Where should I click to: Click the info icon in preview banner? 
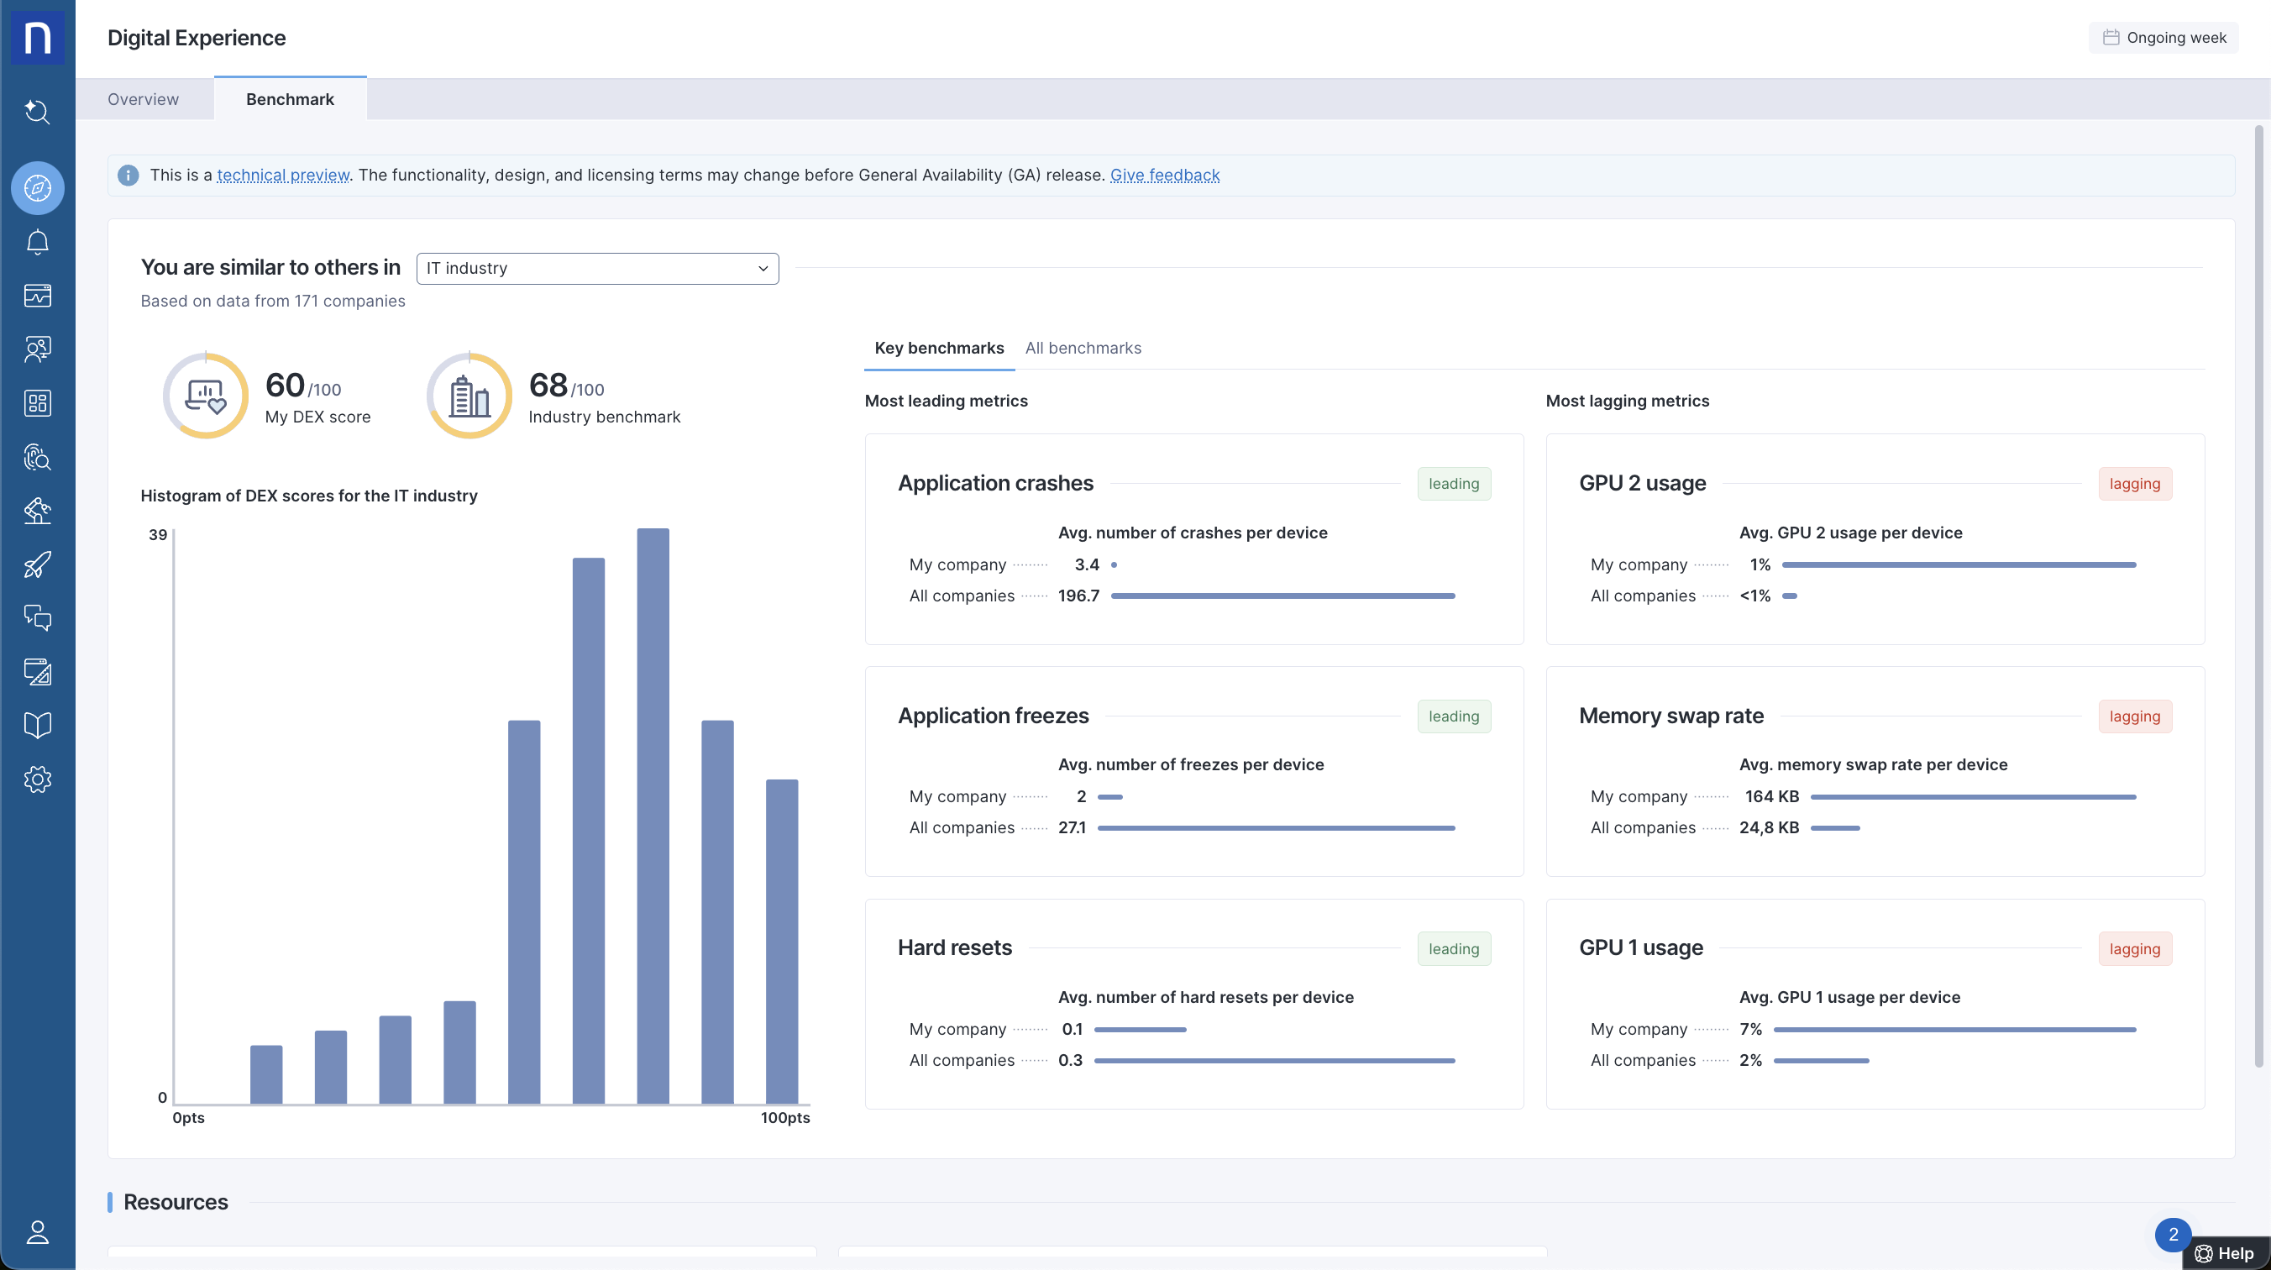tap(128, 176)
